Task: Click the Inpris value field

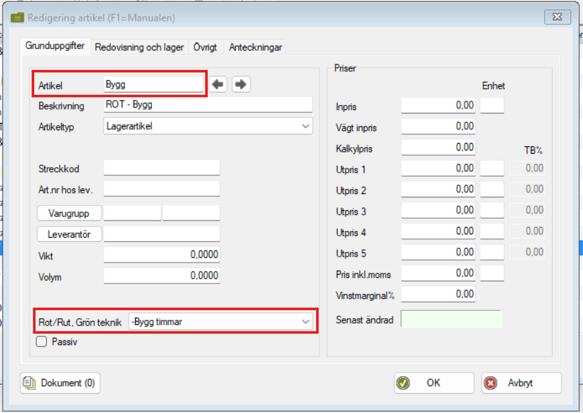Action: coord(438,105)
